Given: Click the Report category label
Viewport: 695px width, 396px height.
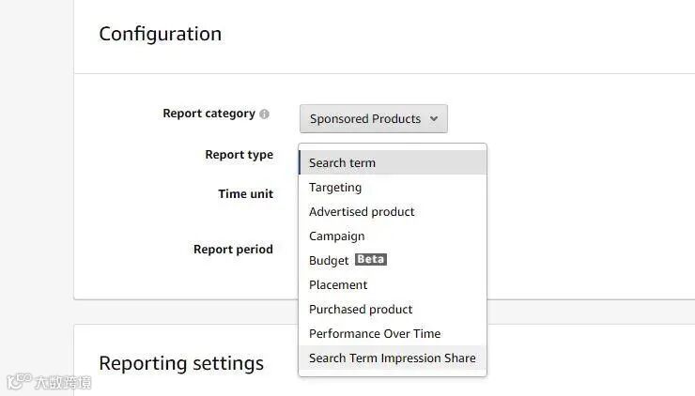Looking at the screenshot, I should [x=208, y=114].
